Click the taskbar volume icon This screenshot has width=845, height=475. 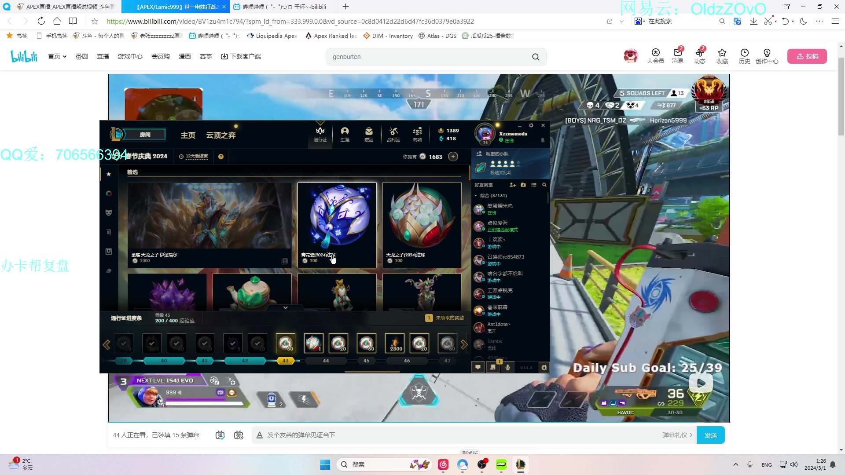(794, 464)
